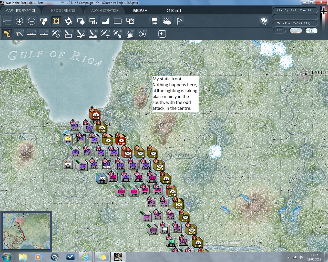Switch to the INFO SCREENS tab
Screen dimensions: 328x262
click(63, 10)
